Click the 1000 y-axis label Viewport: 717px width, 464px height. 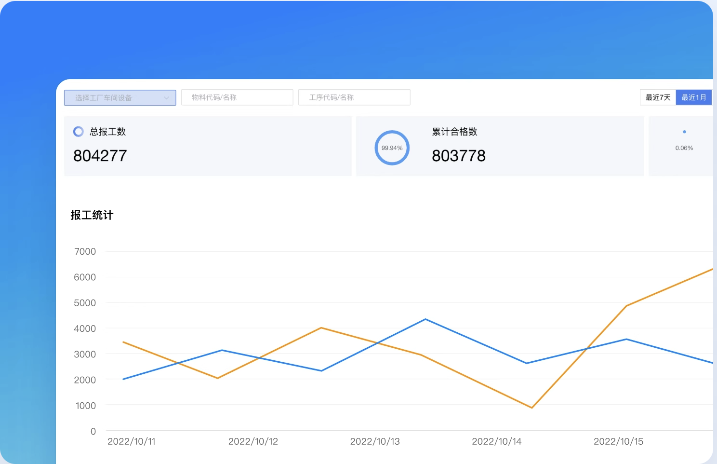(86, 406)
